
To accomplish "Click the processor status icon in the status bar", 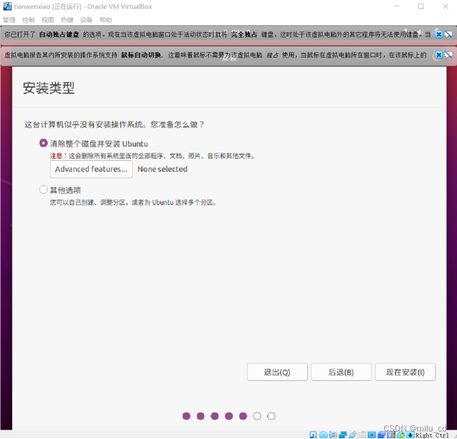I will [391, 435].
